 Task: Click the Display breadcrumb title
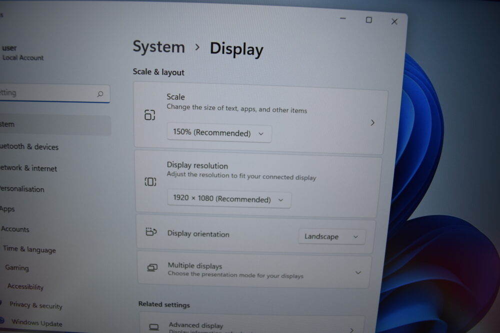(x=236, y=49)
